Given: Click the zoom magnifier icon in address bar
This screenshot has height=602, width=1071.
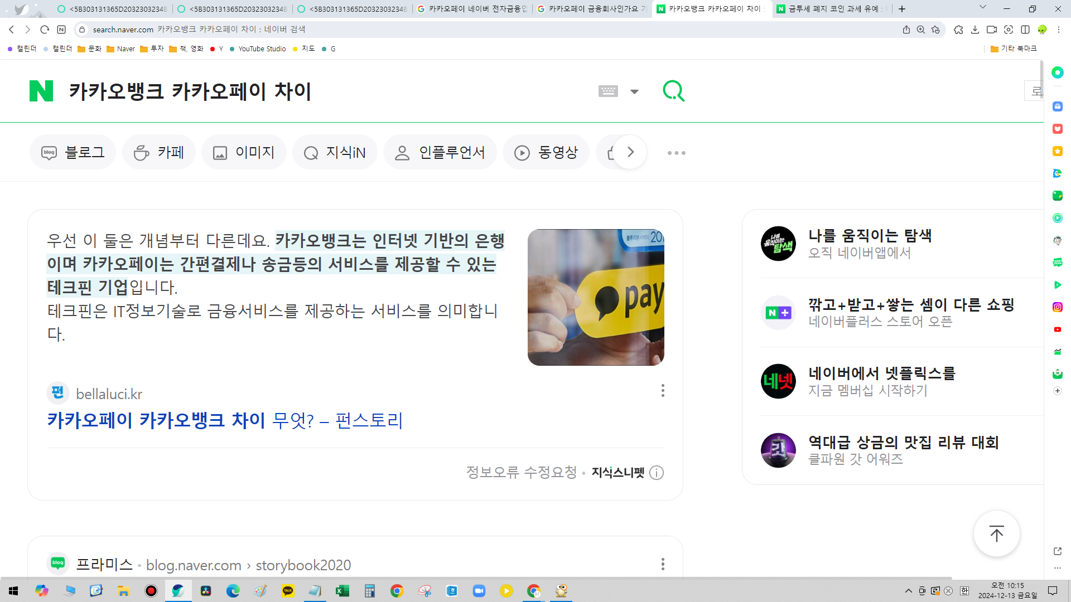Looking at the screenshot, I should click(921, 30).
